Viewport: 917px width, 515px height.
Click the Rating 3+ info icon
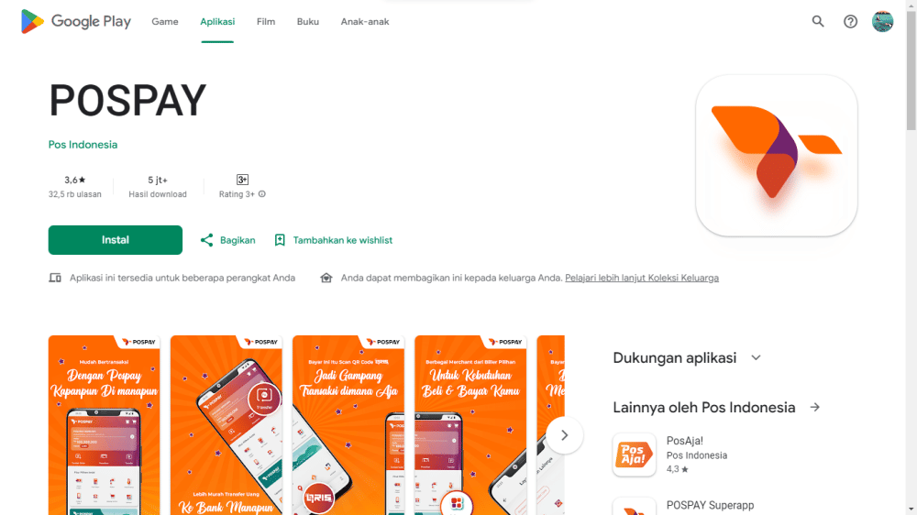[x=262, y=194]
